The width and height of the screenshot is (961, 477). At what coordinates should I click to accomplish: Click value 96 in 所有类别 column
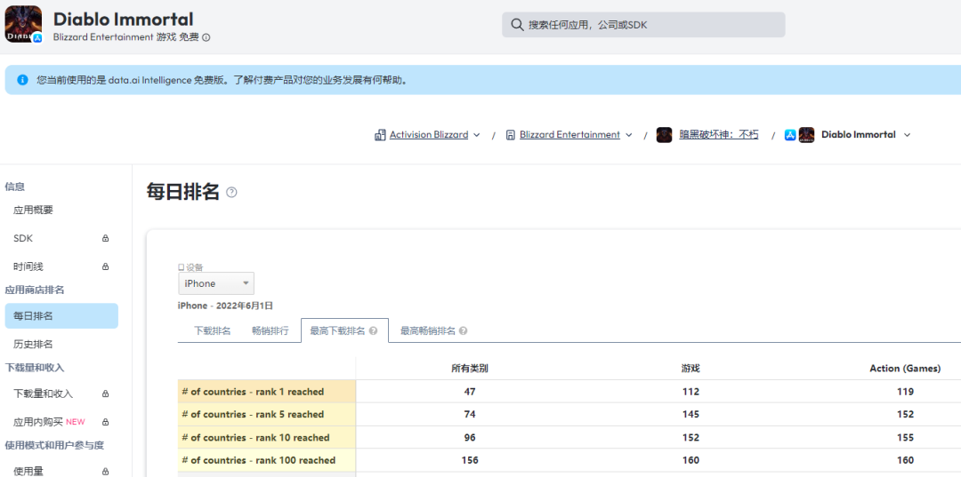(470, 437)
